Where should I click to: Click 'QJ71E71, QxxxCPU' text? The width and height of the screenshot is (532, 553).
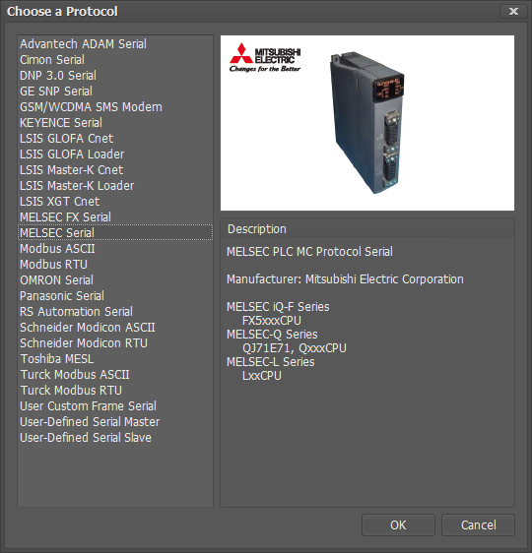[295, 348]
